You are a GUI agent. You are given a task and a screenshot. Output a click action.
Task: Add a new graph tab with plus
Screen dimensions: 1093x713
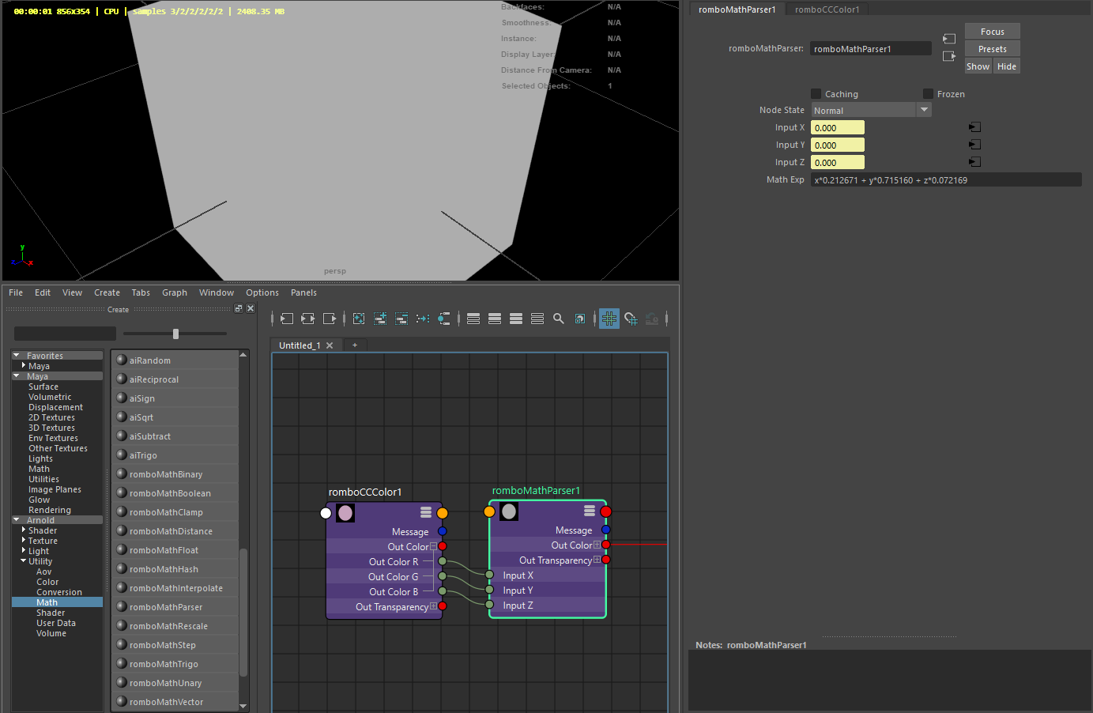355,345
